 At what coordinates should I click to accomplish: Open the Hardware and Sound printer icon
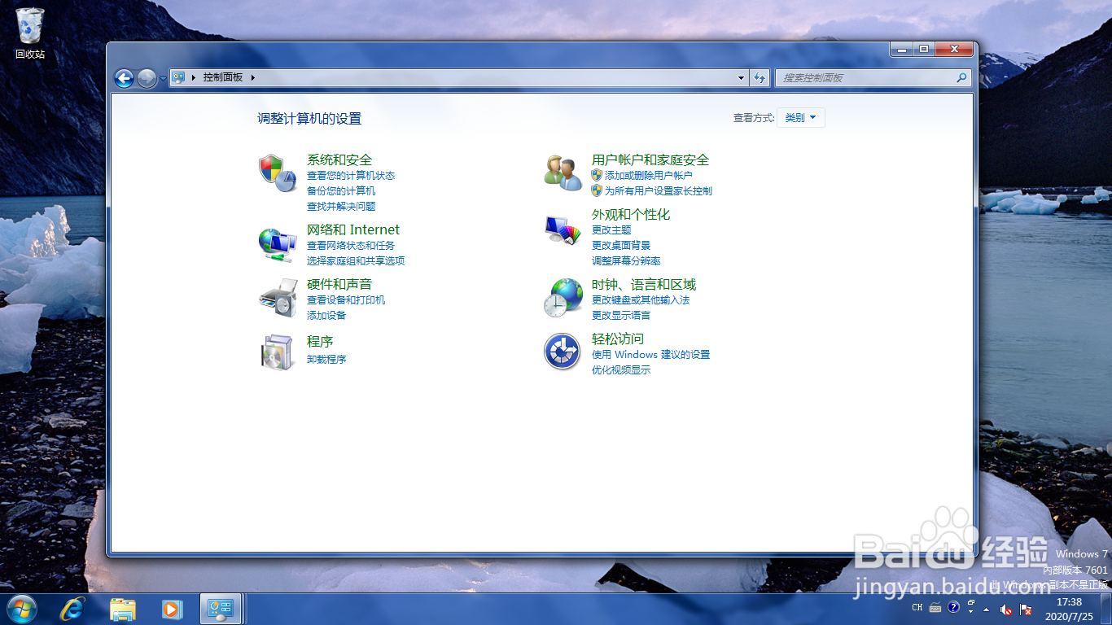(278, 298)
